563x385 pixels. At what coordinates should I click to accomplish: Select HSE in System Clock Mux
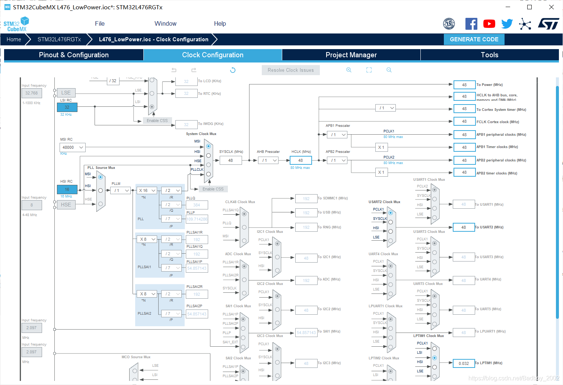tap(209, 165)
